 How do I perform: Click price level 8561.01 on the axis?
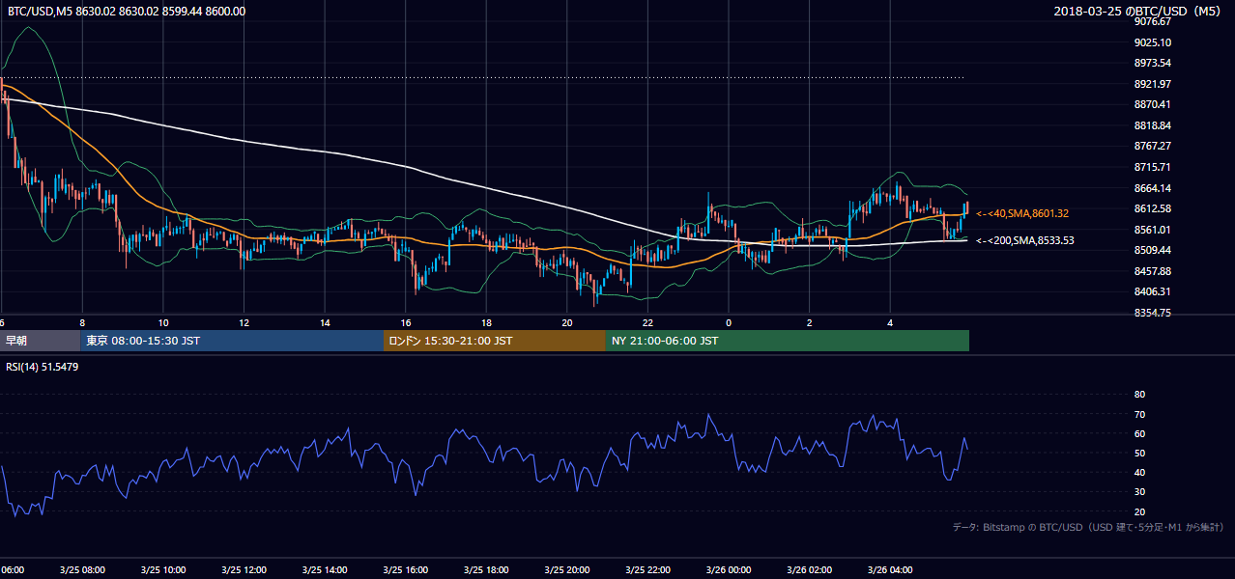point(1153,230)
